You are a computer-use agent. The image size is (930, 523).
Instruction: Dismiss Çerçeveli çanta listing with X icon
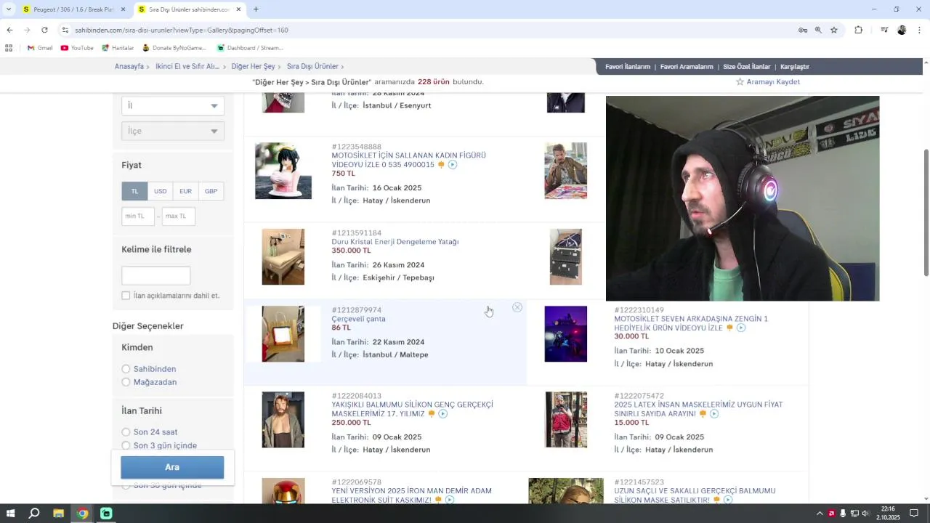pos(517,307)
